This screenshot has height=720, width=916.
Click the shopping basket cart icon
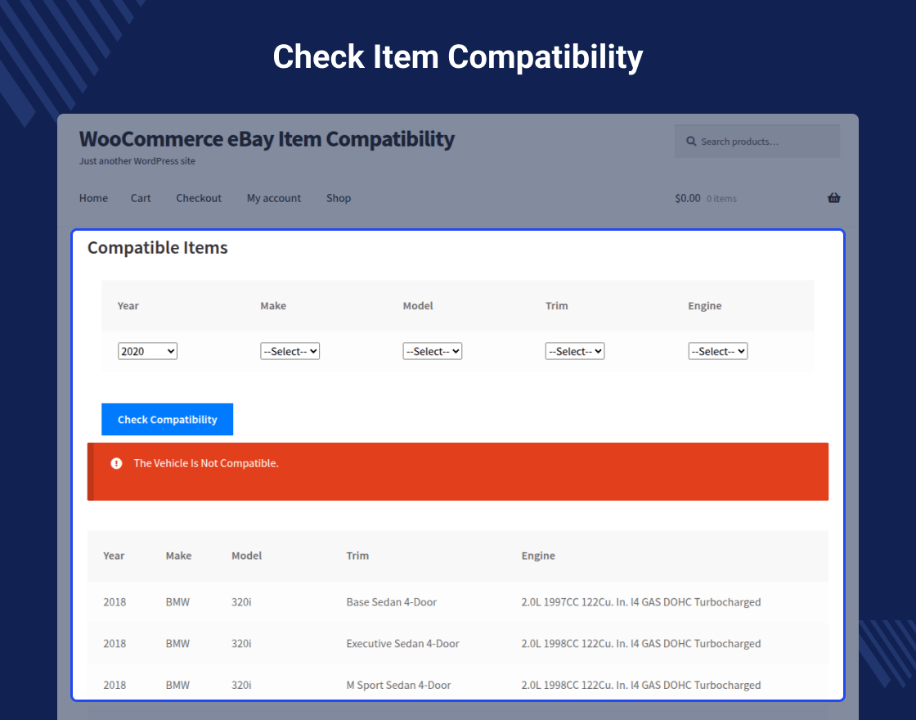coord(833,197)
